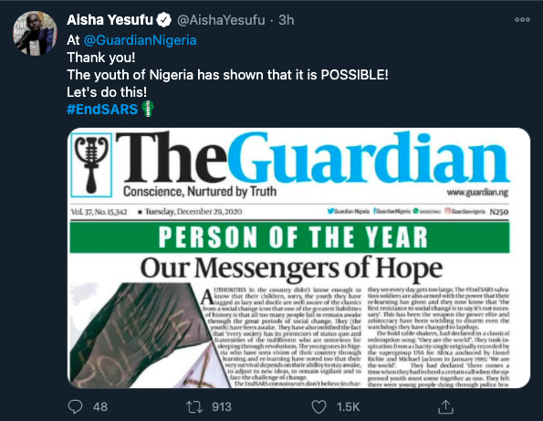Click the verified badge next to Aisha Yesufu
Viewport: 543px width, 421px height.
click(x=163, y=20)
